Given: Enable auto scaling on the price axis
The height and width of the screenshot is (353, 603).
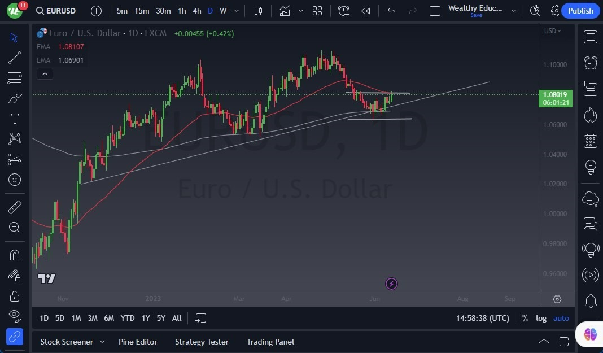Looking at the screenshot, I should (x=561, y=318).
